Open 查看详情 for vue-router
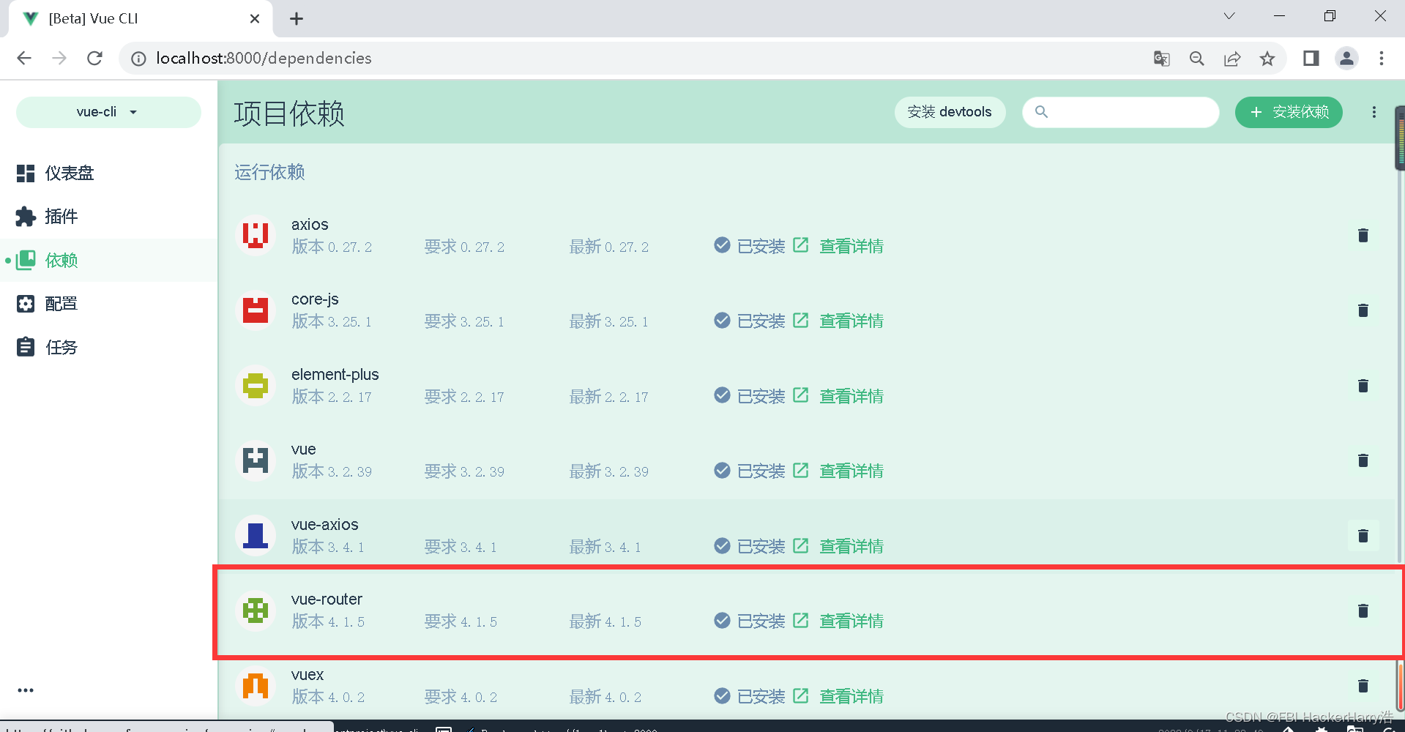1405x732 pixels. 851,620
